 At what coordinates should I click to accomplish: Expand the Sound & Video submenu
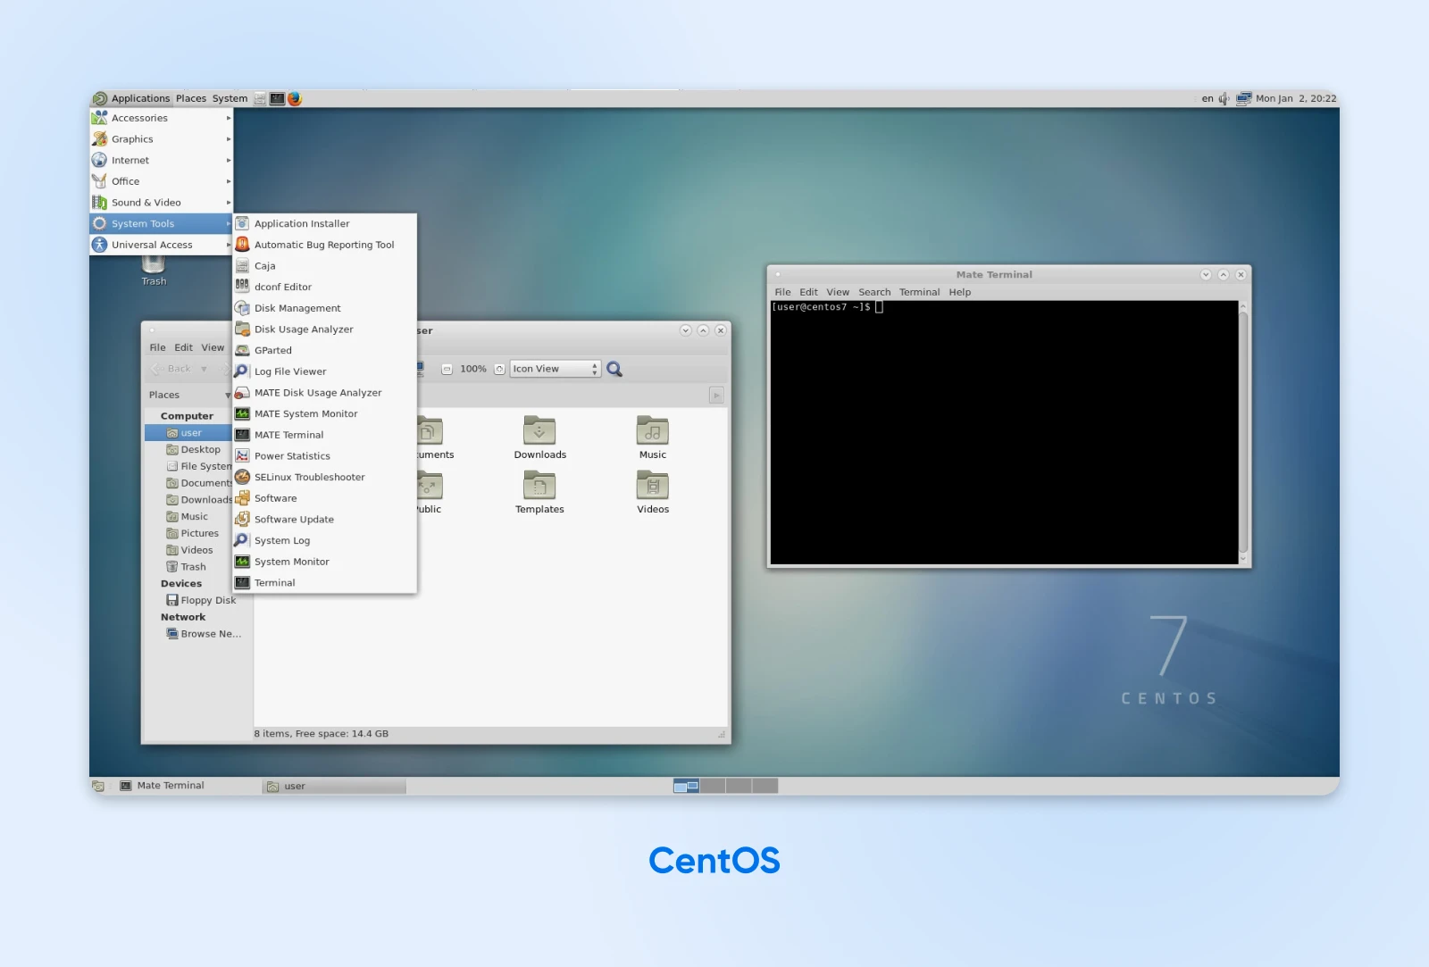coord(161,203)
